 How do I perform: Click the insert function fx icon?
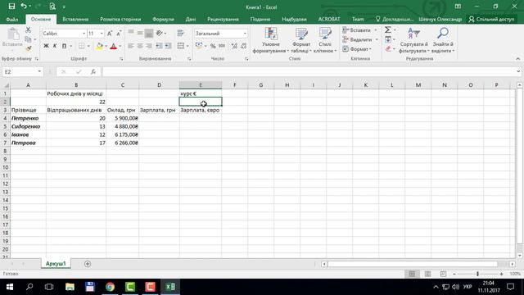point(93,71)
